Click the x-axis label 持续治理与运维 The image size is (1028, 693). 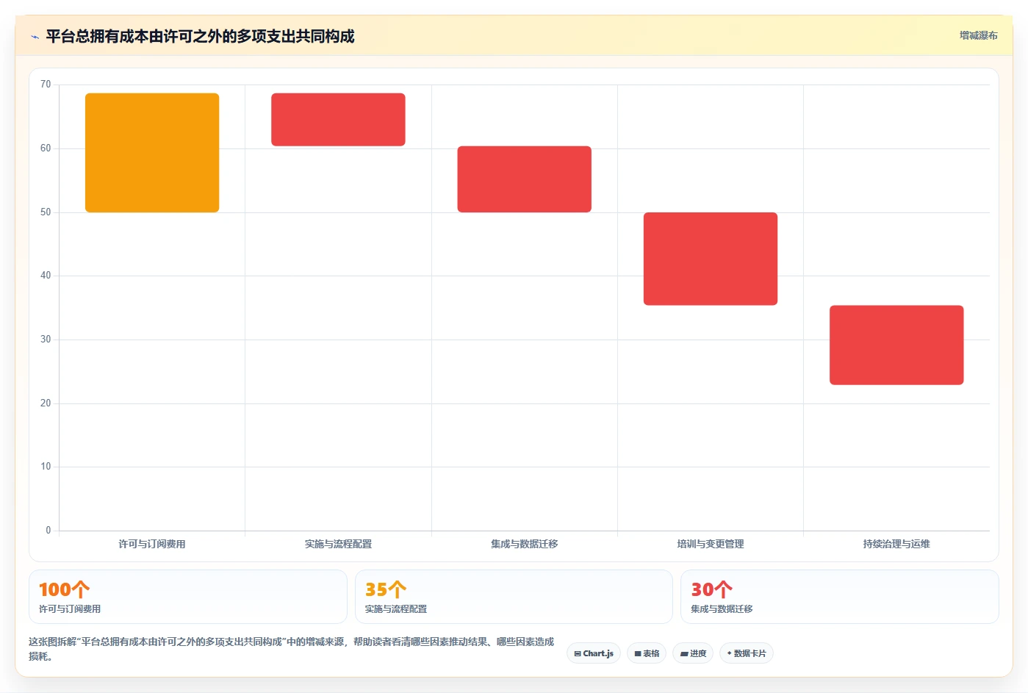896,544
